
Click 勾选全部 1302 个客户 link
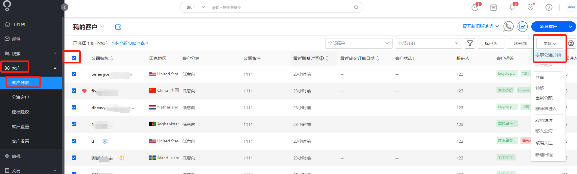click(x=130, y=43)
